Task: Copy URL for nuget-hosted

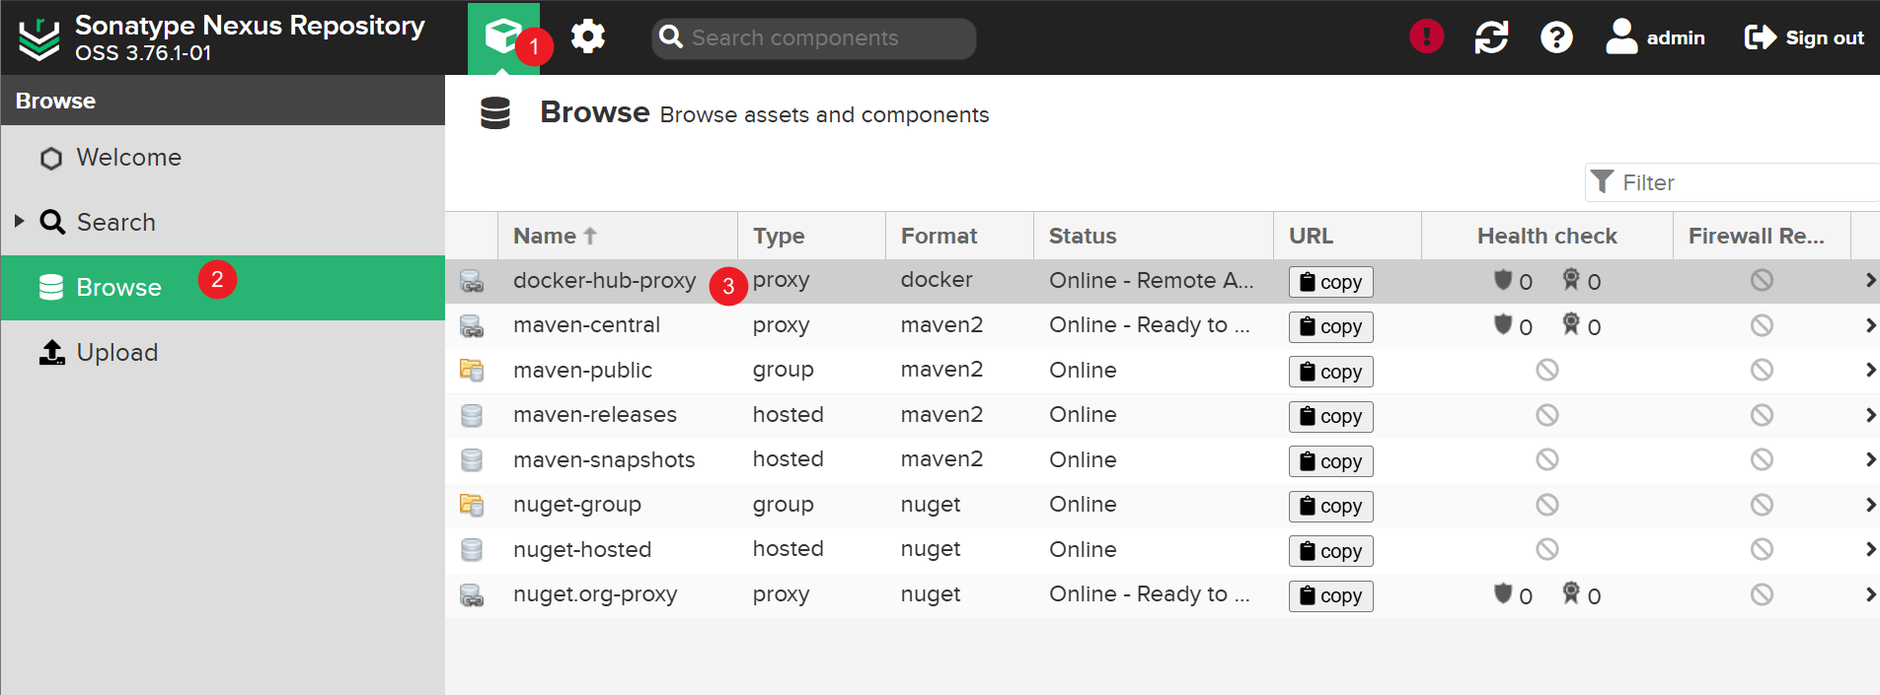Action: coord(1330,551)
